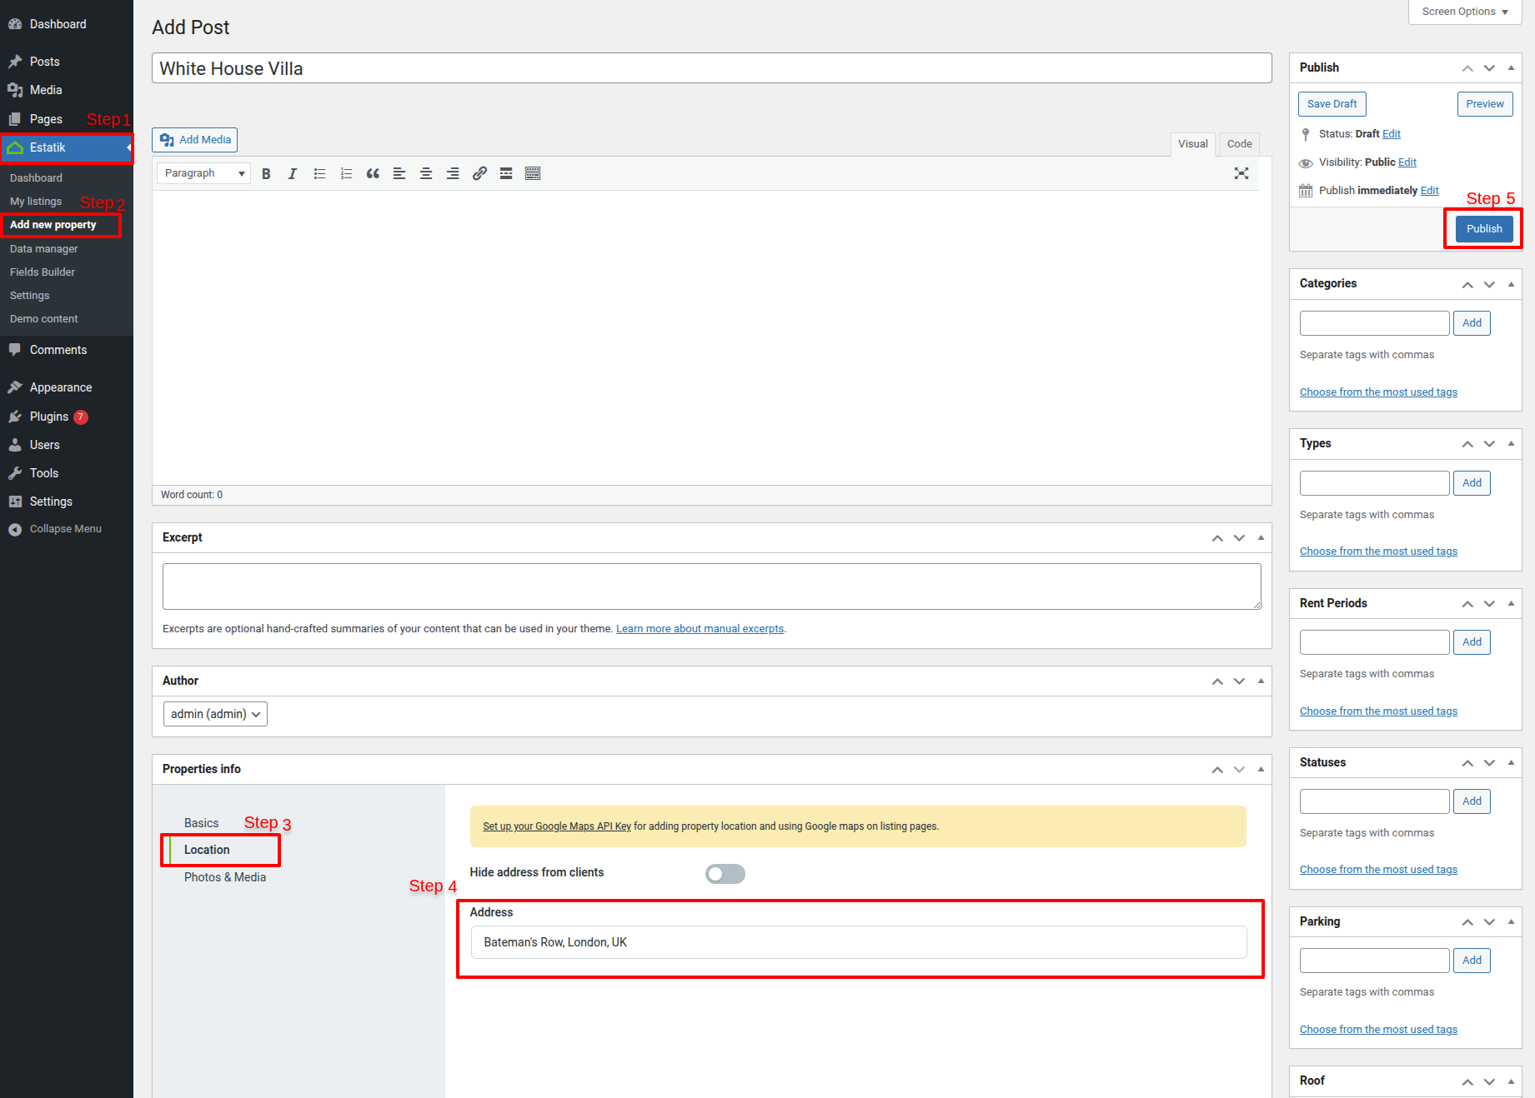Switch to the Code editor tab

pyautogui.click(x=1239, y=143)
